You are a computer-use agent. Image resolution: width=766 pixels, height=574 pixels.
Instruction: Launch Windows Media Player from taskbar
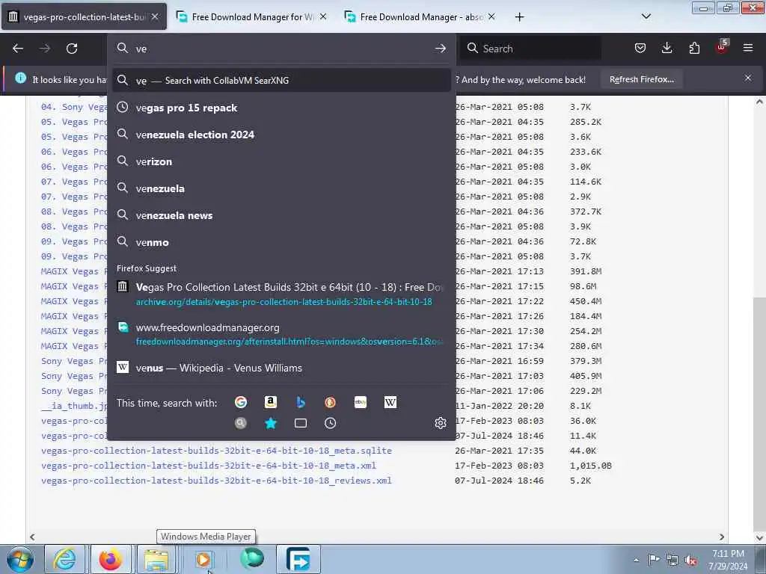click(x=203, y=559)
